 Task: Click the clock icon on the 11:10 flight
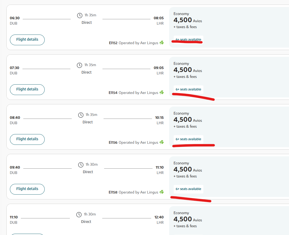click(79, 215)
